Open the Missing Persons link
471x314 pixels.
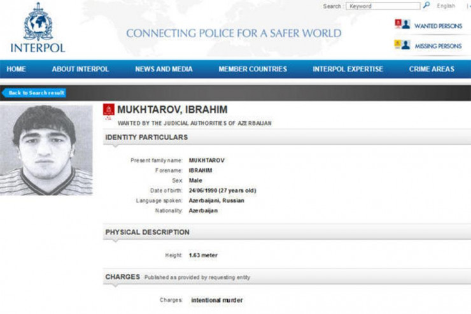click(438, 46)
